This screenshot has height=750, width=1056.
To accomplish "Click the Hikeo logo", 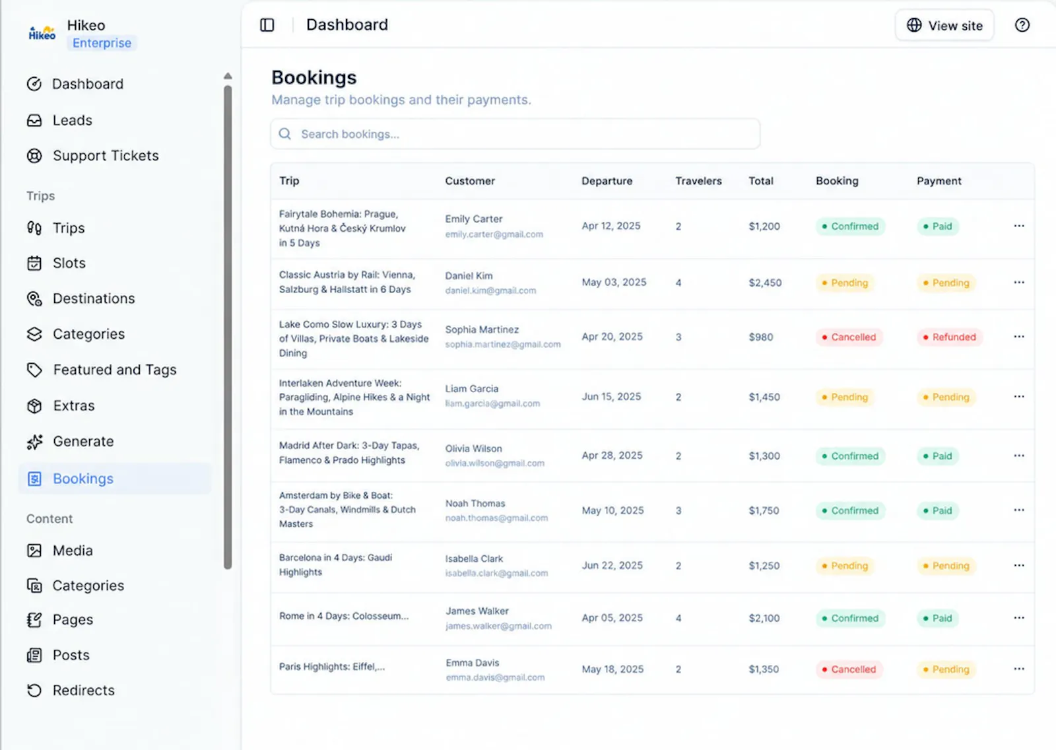I will [42, 33].
